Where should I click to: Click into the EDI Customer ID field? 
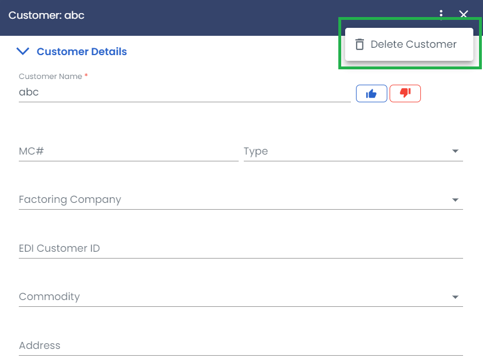point(241,248)
